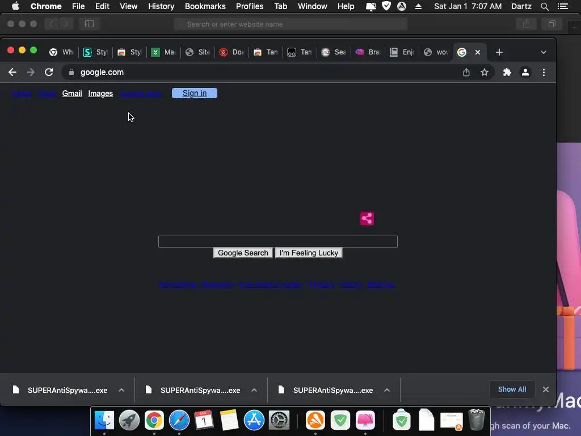Open Spotlight search in menu bar
The width and height of the screenshot is (581, 436).
[x=544, y=6]
